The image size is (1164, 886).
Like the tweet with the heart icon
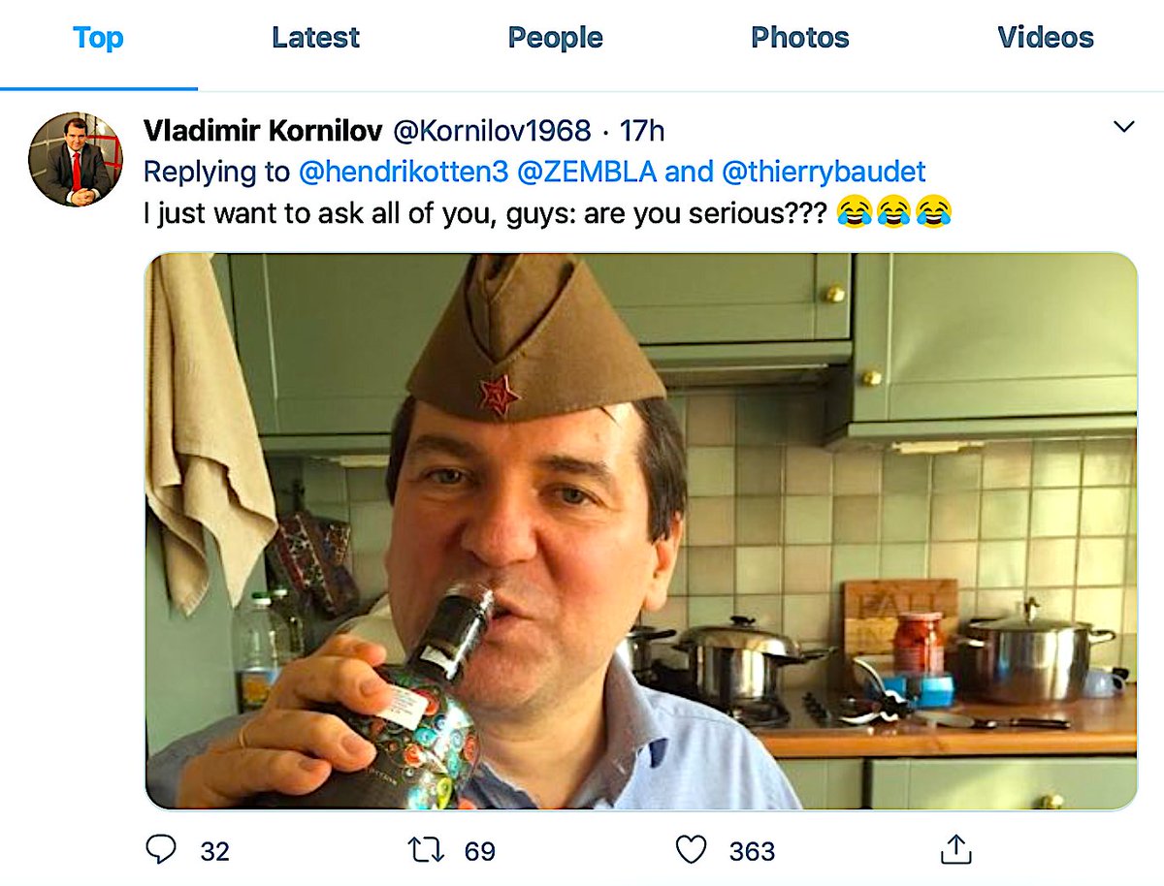click(x=691, y=850)
